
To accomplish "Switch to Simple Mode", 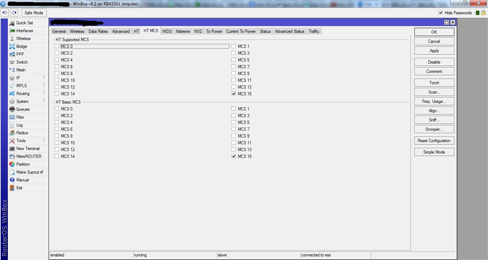I will (434, 152).
